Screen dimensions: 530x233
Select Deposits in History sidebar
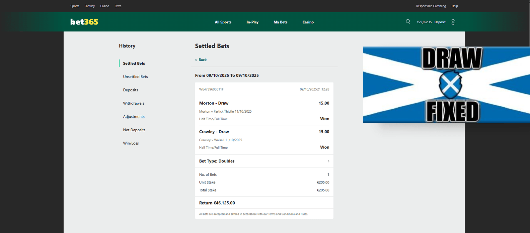pos(130,90)
